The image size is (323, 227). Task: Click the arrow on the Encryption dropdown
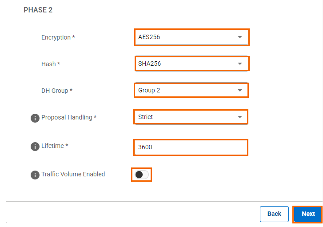pos(240,37)
